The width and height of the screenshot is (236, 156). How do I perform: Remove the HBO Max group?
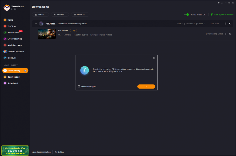230,24
